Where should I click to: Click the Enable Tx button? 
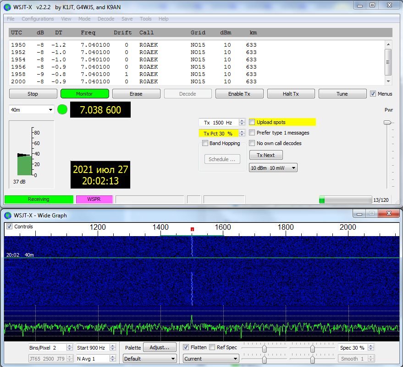(x=239, y=94)
